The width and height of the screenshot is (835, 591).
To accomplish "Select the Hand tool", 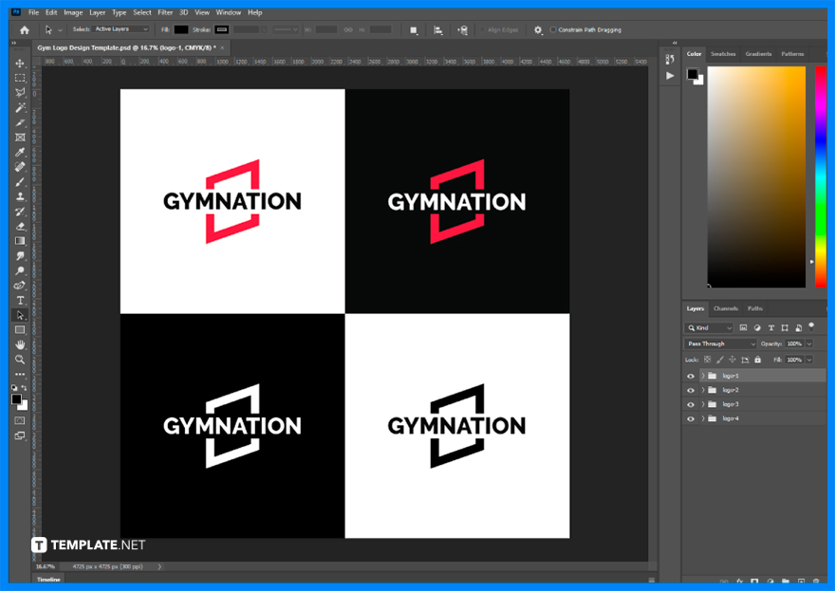I will (19, 342).
